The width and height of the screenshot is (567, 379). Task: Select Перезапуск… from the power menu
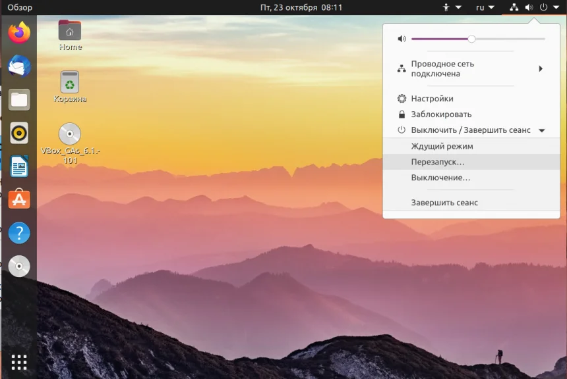coord(438,162)
